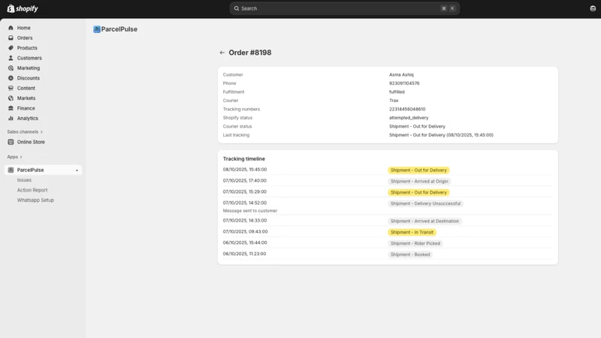Click the Products tag icon
Image resolution: width=601 pixels, height=338 pixels.
11,48
